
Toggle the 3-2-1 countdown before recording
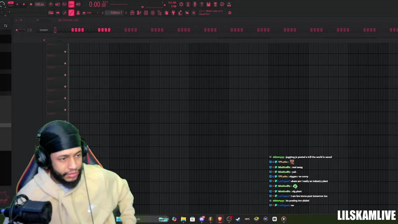(x=64, y=4)
